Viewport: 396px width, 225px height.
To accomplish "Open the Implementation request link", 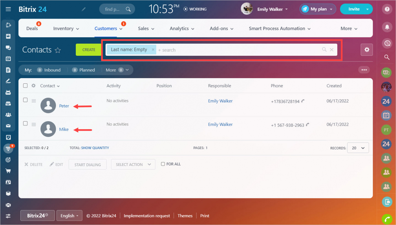I will pyautogui.click(x=147, y=216).
